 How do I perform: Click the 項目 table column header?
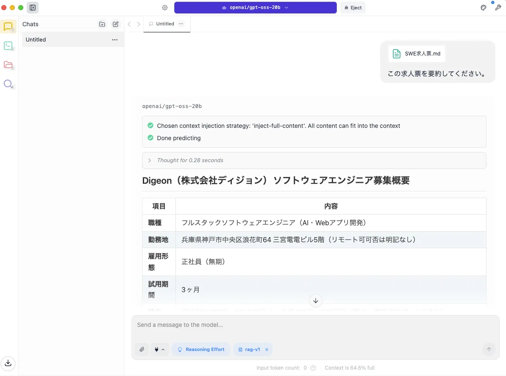coord(159,206)
